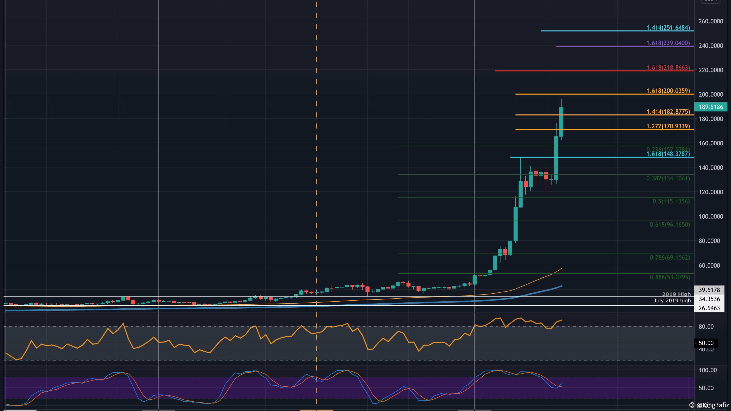Click the current price label 189.5186
The image size is (731, 411).
click(711, 107)
